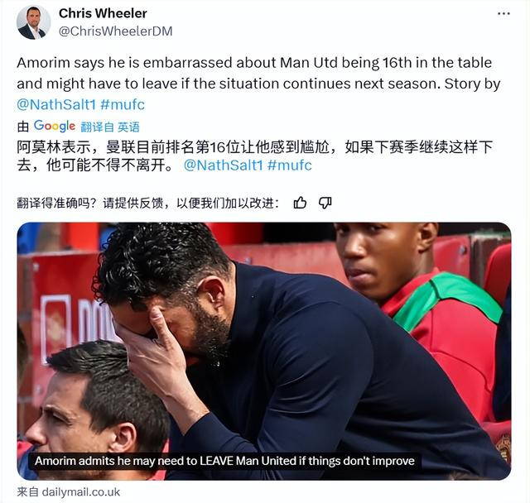The width and height of the screenshot is (530, 503).
Task: Click the 由 label before Google logo
Action: [23, 127]
